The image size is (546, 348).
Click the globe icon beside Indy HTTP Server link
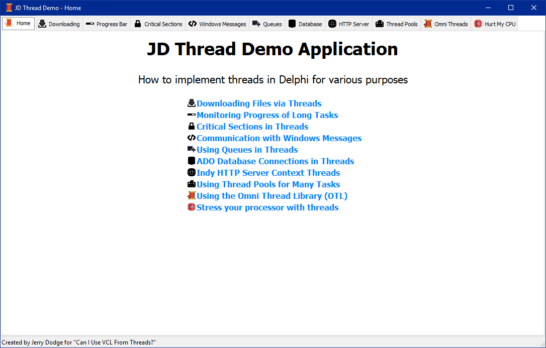click(191, 173)
